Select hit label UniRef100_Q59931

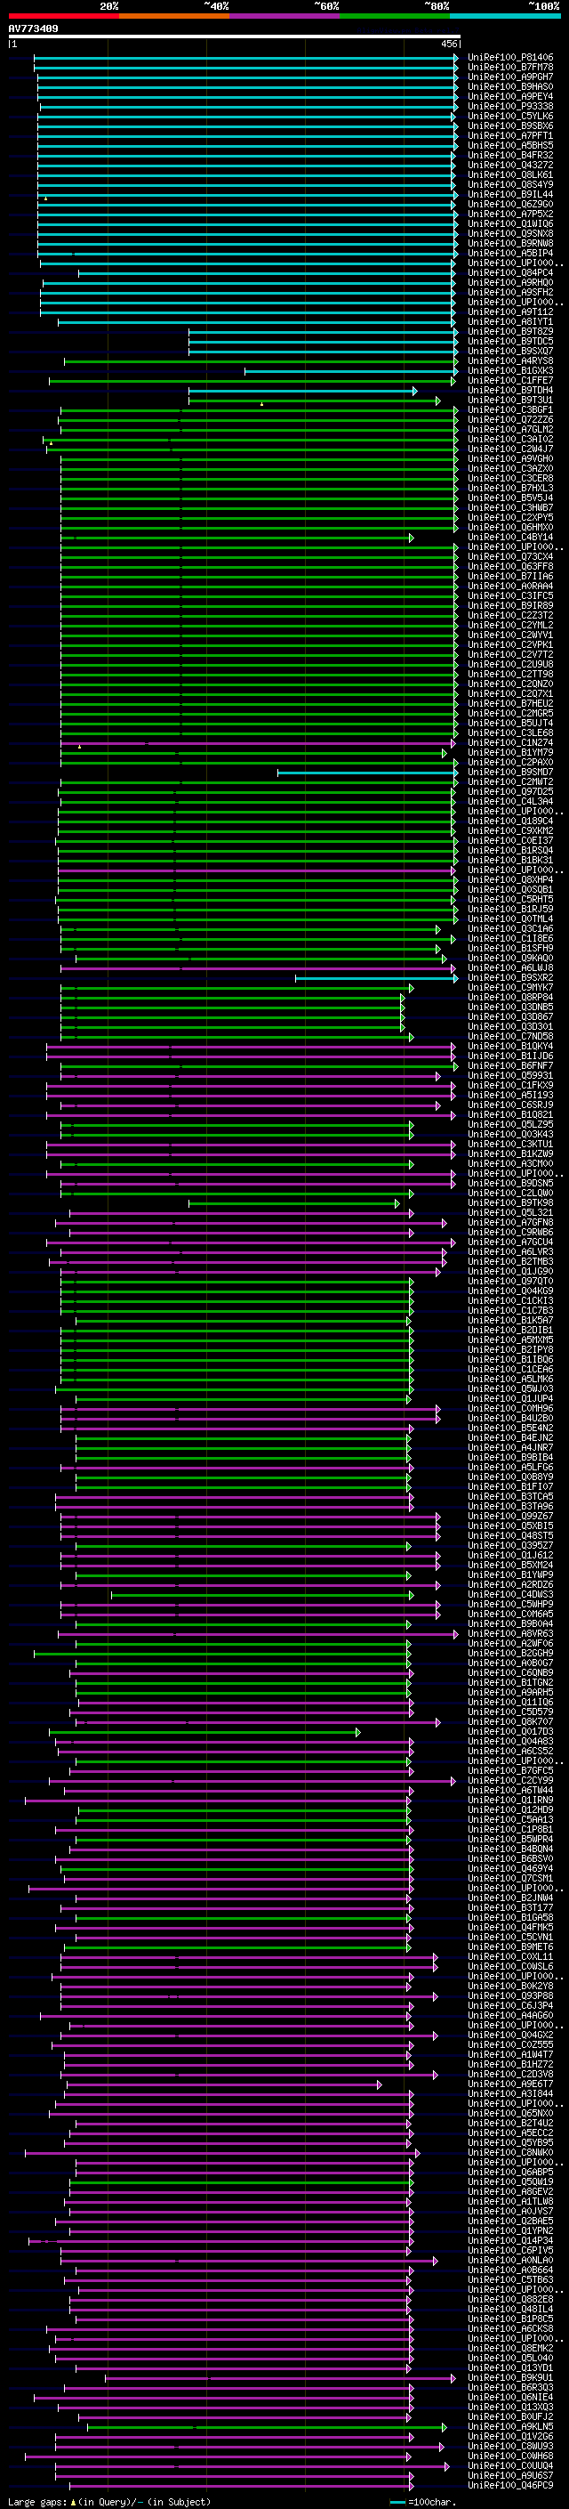coord(510,1075)
